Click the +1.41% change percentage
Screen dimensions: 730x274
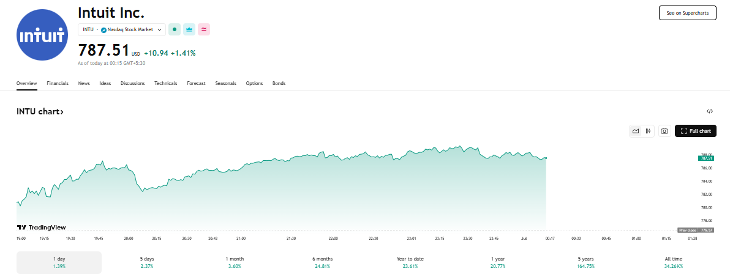click(183, 53)
